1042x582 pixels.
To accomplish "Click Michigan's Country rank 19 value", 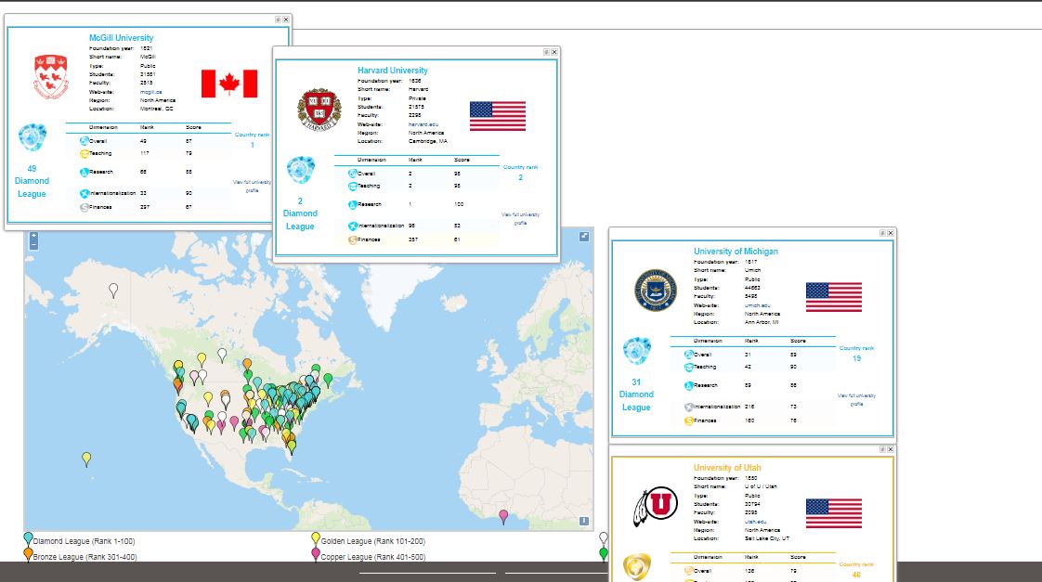I will [x=856, y=358].
